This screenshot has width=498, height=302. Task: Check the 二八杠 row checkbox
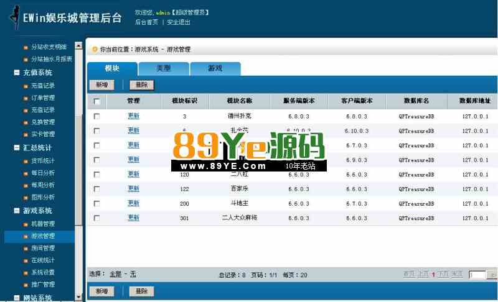tap(97, 175)
